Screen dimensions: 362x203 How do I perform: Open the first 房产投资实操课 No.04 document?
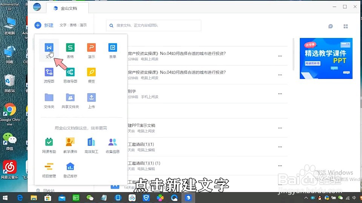pos(176,53)
